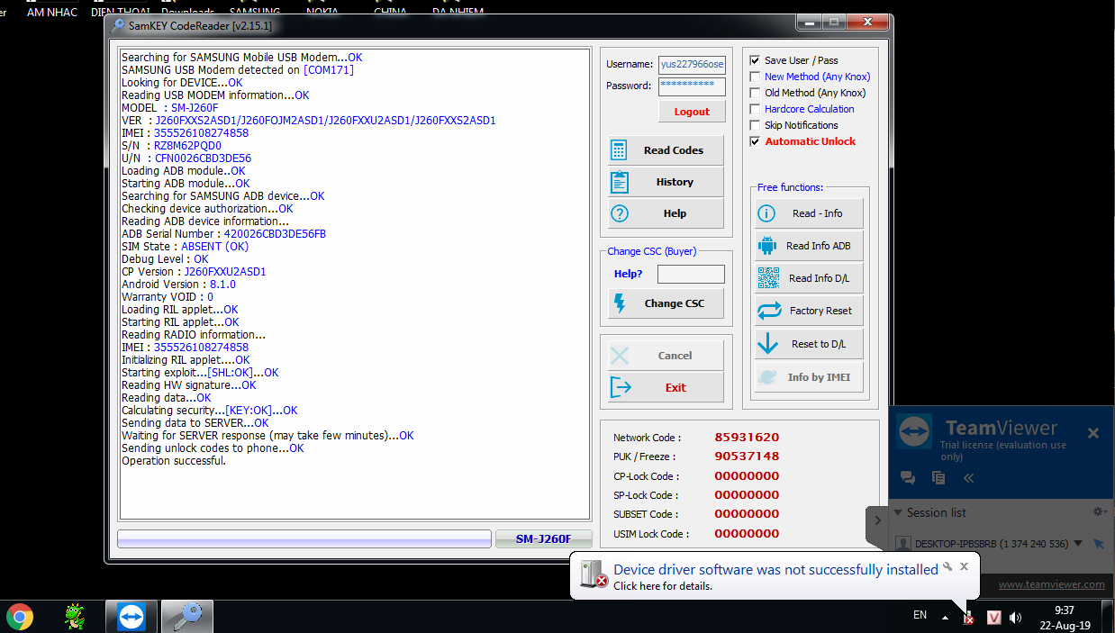Close the TeamViewer panel
Image resolution: width=1115 pixels, height=633 pixels.
(x=1093, y=433)
